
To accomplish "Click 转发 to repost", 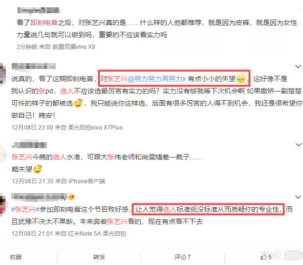I will (99, 257).
